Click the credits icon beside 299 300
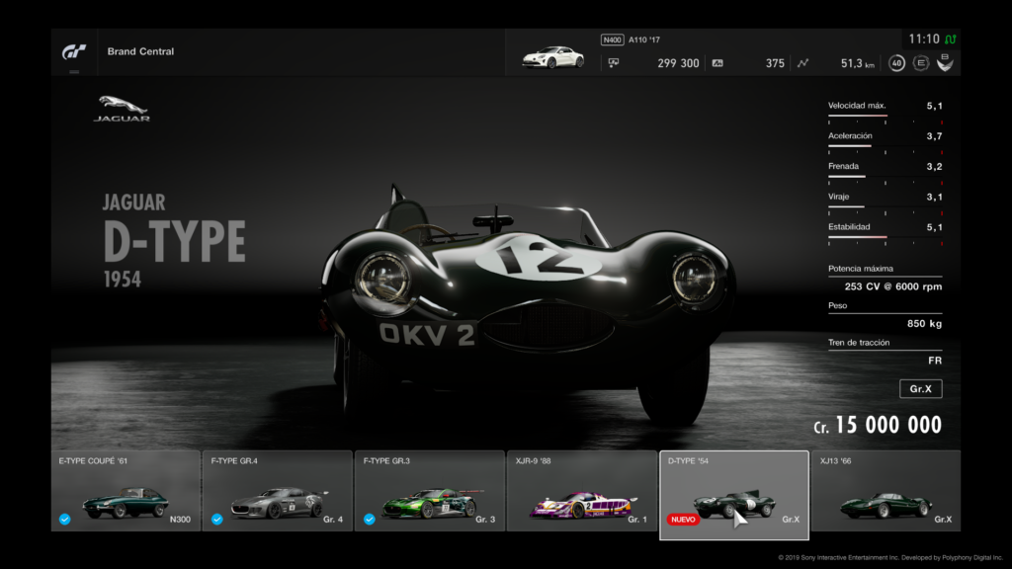Image resolution: width=1012 pixels, height=569 pixels. coord(613,62)
